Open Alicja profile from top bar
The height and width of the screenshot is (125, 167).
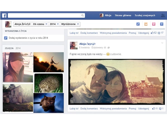point(108,15)
